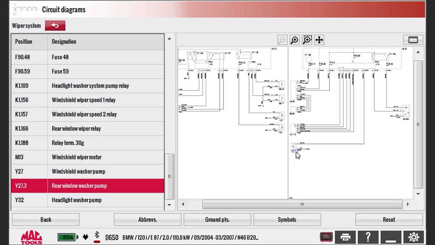Viewport: 435px width, 245px height.
Task: Click the diagram vertical scrollbar thumb
Action: (418, 124)
